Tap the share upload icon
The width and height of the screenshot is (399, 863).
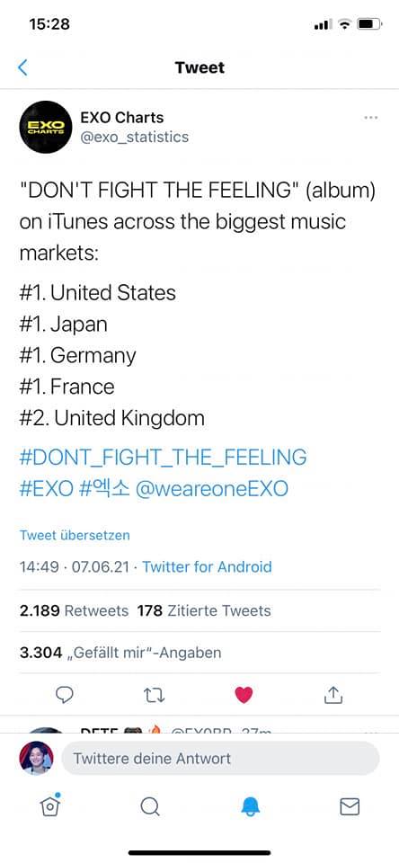[x=333, y=695]
